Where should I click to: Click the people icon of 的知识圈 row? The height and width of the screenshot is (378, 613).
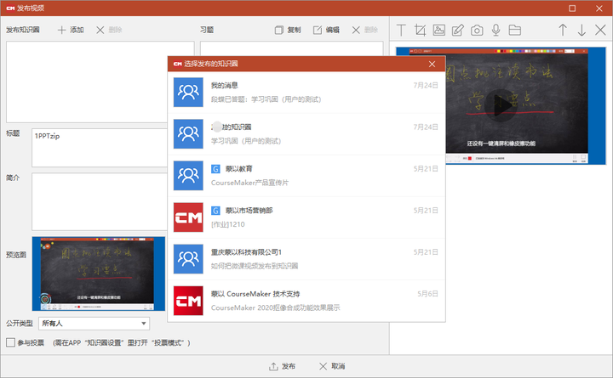[x=188, y=134]
